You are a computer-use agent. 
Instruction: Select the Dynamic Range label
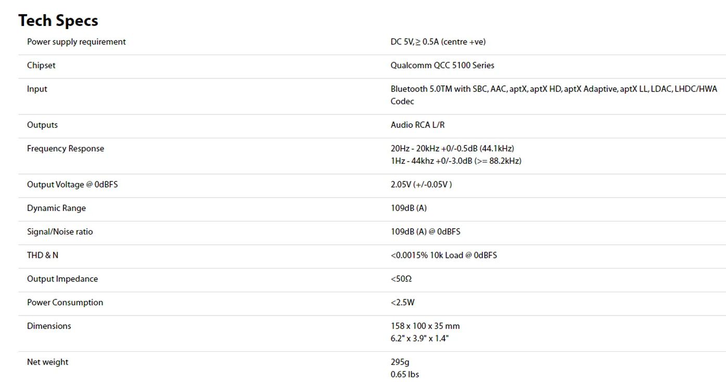56,208
